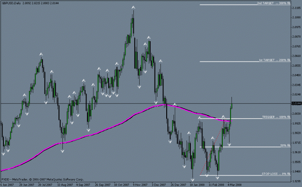This screenshot has height=187, width=302.
Task: Click the 2.0870 price axis value
Action: [297, 36]
